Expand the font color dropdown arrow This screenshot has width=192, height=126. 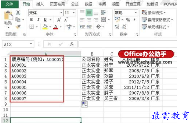click(x=61, y=27)
